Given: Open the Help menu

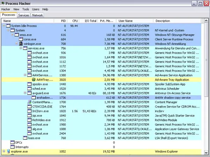Looking at the screenshot, I should click(45, 9).
